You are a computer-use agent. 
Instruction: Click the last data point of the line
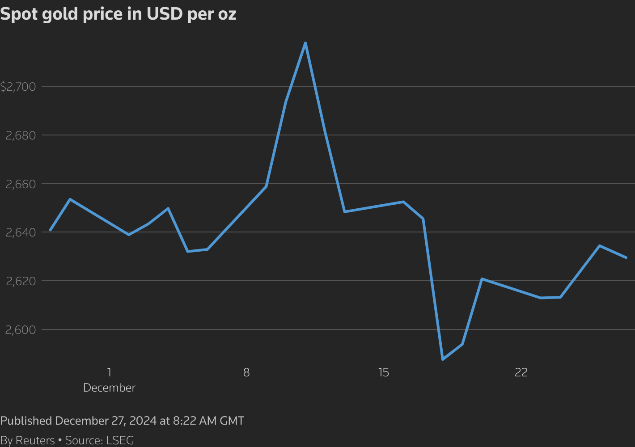[626, 257]
